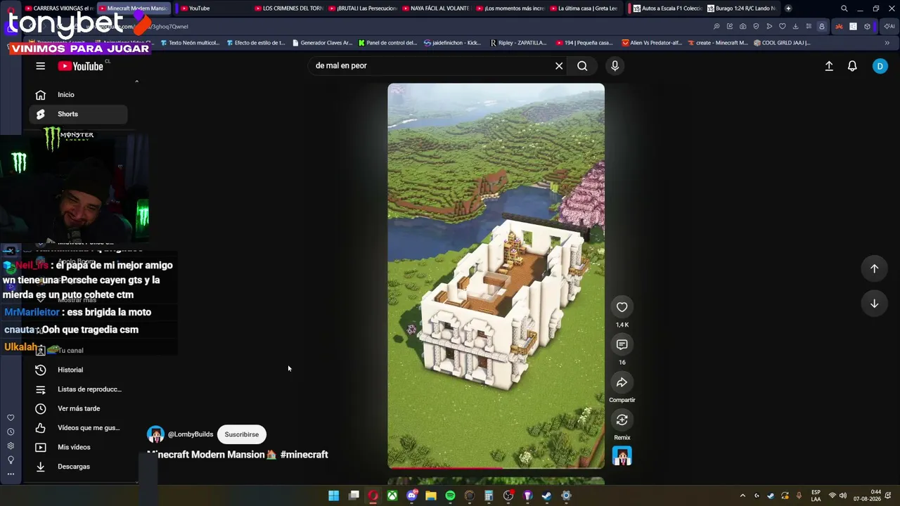Switch to the YouTube browser tab
The image size is (900, 506).
tap(211, 8)
